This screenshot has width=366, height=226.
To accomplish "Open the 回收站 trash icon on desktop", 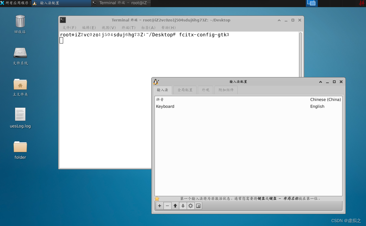I will pos(20,22).
